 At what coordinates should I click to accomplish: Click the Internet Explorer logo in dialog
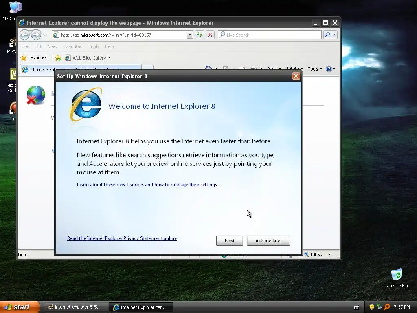[86, 104]
